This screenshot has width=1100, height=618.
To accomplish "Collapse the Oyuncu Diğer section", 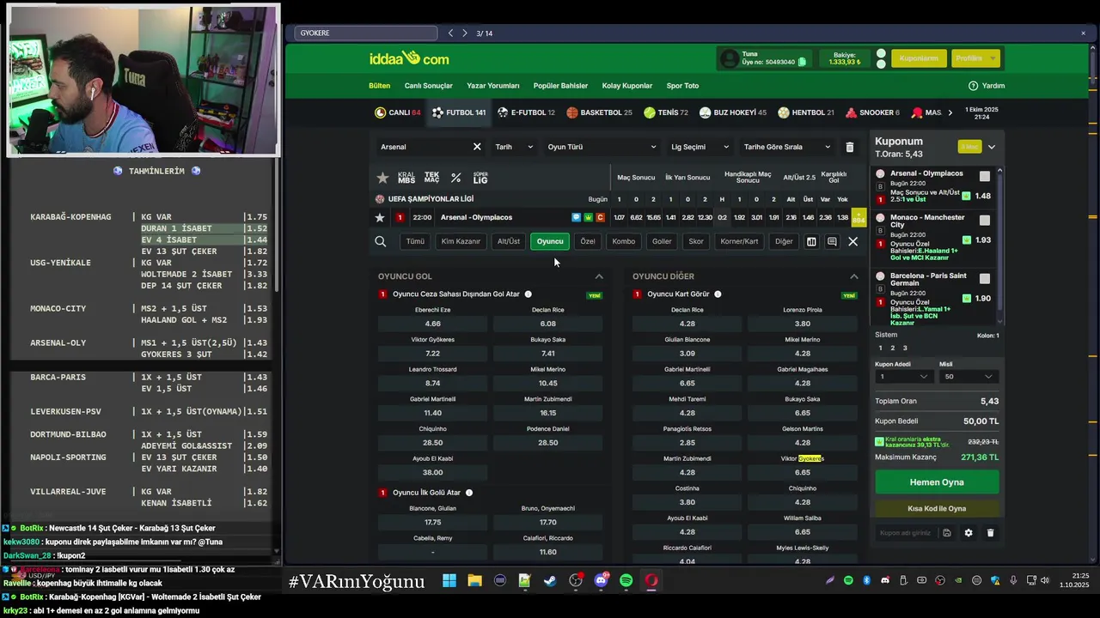I will 853,276.
